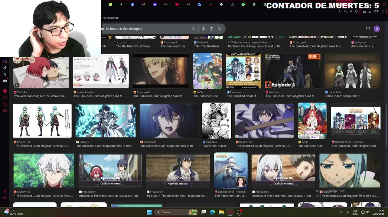
Task: Click the snapshot icon in browser toolbar
Action: (346, 11)
